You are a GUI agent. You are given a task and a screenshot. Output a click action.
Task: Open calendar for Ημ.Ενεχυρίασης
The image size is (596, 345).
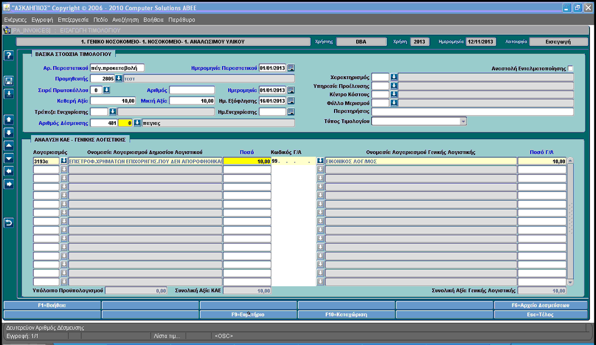coord(291,112)
